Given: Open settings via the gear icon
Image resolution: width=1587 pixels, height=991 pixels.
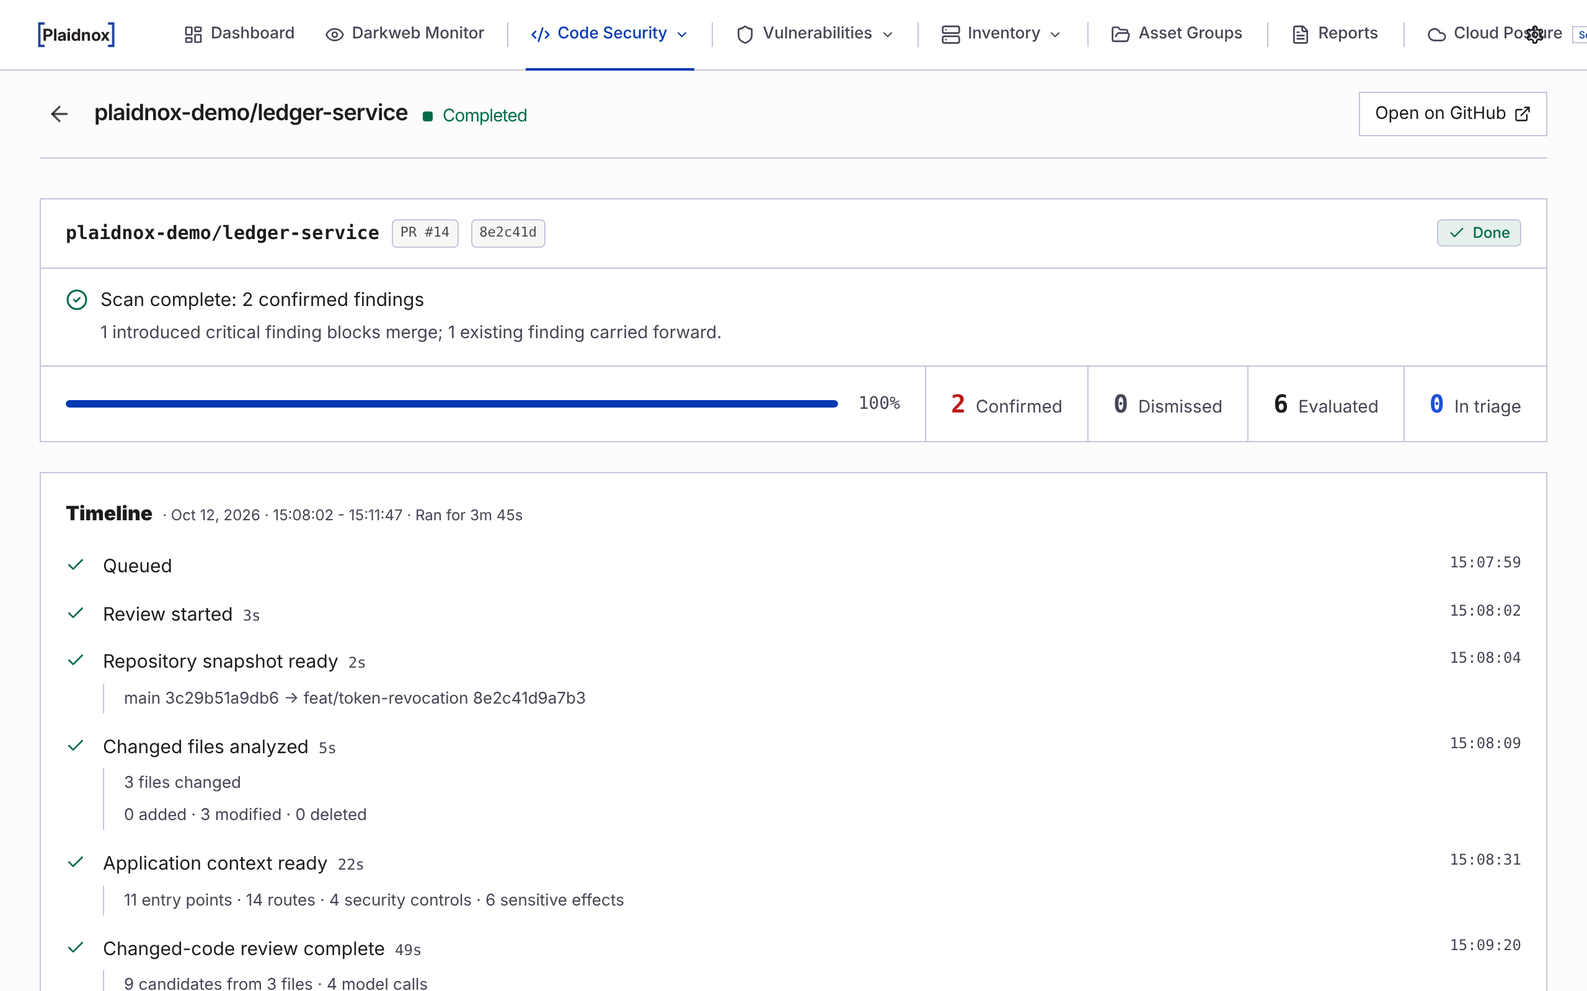Looking at the screenshot, I should click(1534, 34).
